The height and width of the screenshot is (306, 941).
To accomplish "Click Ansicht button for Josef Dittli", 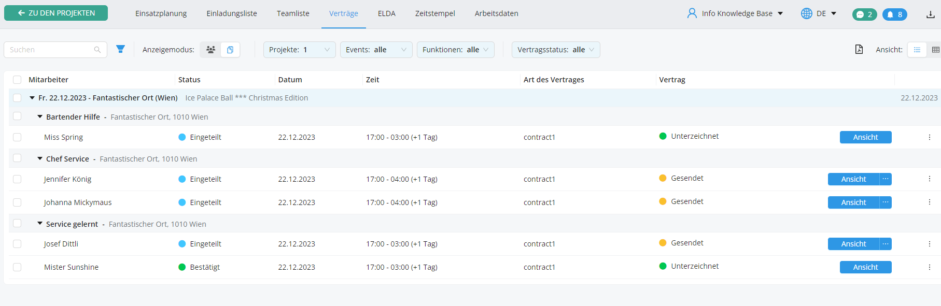I will pos(853,244).
